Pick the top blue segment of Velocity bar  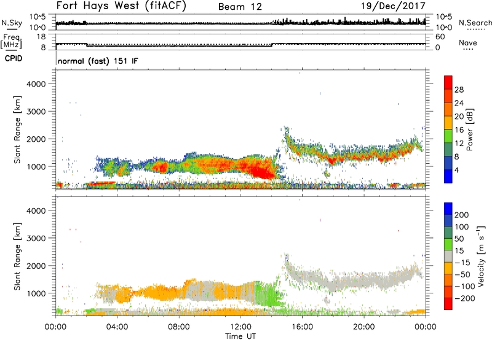pos(448,209)
